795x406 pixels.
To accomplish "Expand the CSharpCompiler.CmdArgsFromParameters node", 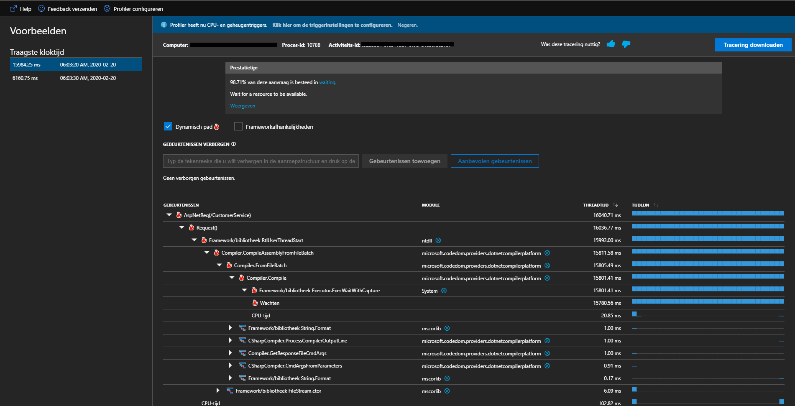I will coord(230,365).
